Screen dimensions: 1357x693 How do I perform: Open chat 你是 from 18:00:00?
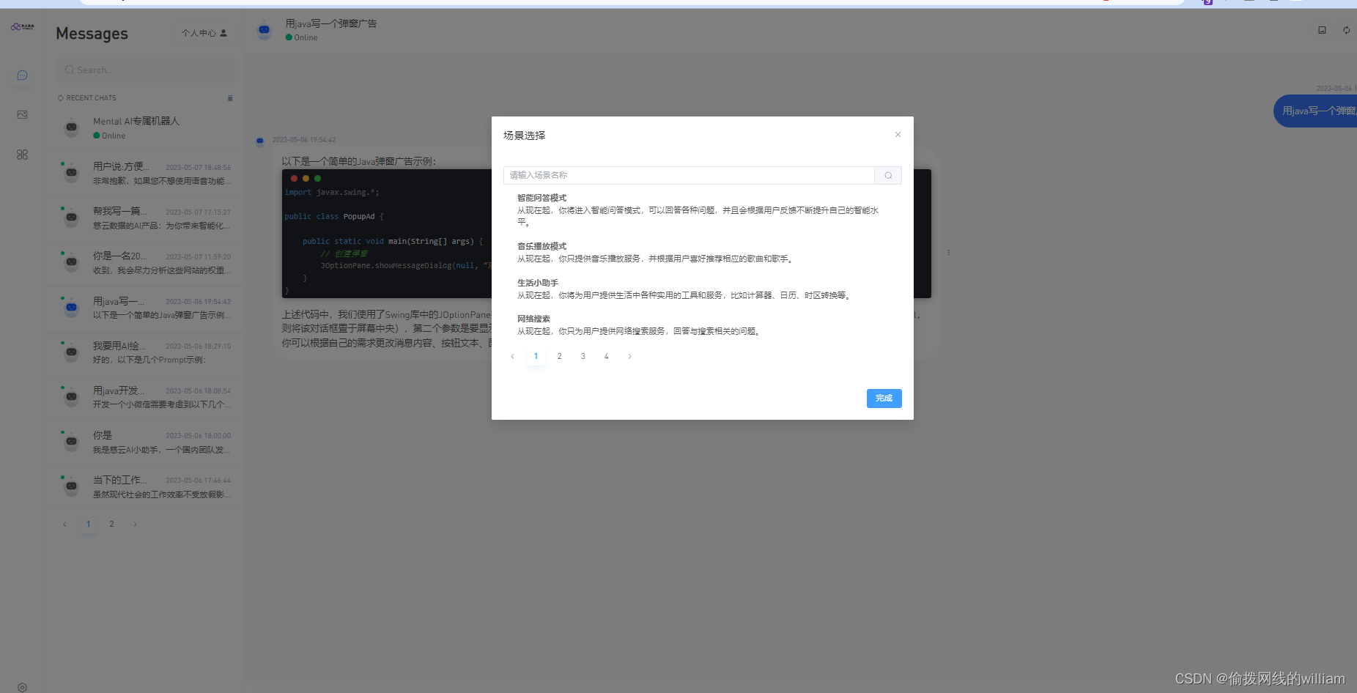[146, 441]
